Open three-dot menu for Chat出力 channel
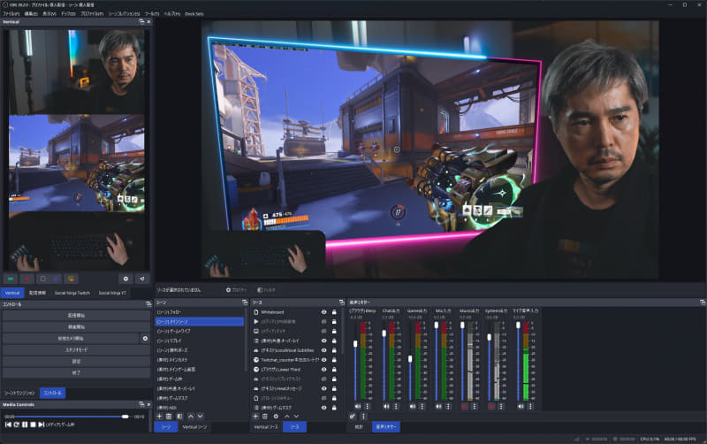The width and height of the screenshot is (707, 444). coord(396,406)
